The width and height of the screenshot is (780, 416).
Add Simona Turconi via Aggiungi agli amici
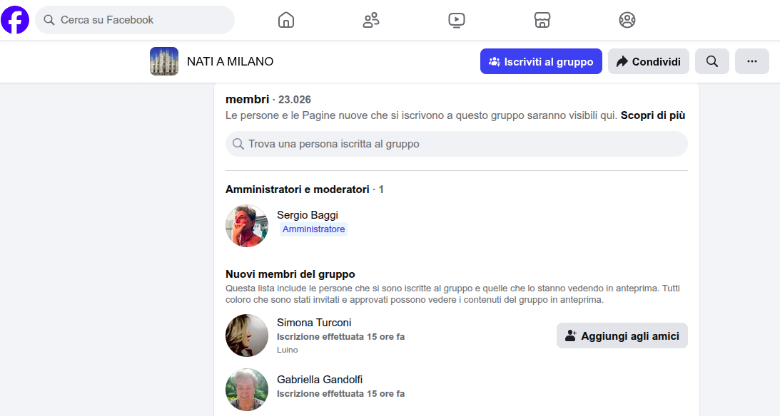point(622,336)
